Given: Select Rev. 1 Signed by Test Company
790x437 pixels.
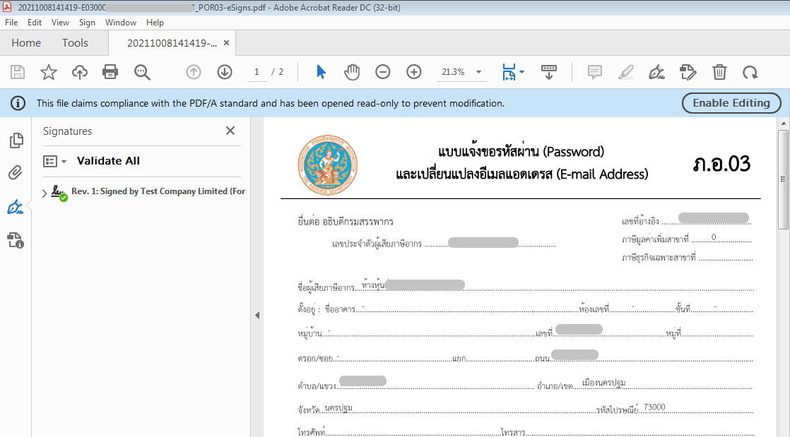Looking at the screenshot, I should pyautogui.click(x=158, y=191).
